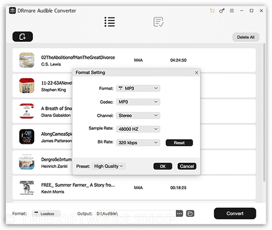272x230 pixels.
Task: Click the James Patterson book cover thumbnail
Action: [x=27, y=137]
